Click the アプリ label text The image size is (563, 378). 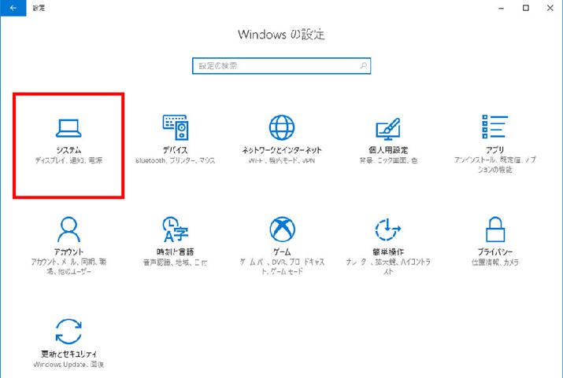494,150
